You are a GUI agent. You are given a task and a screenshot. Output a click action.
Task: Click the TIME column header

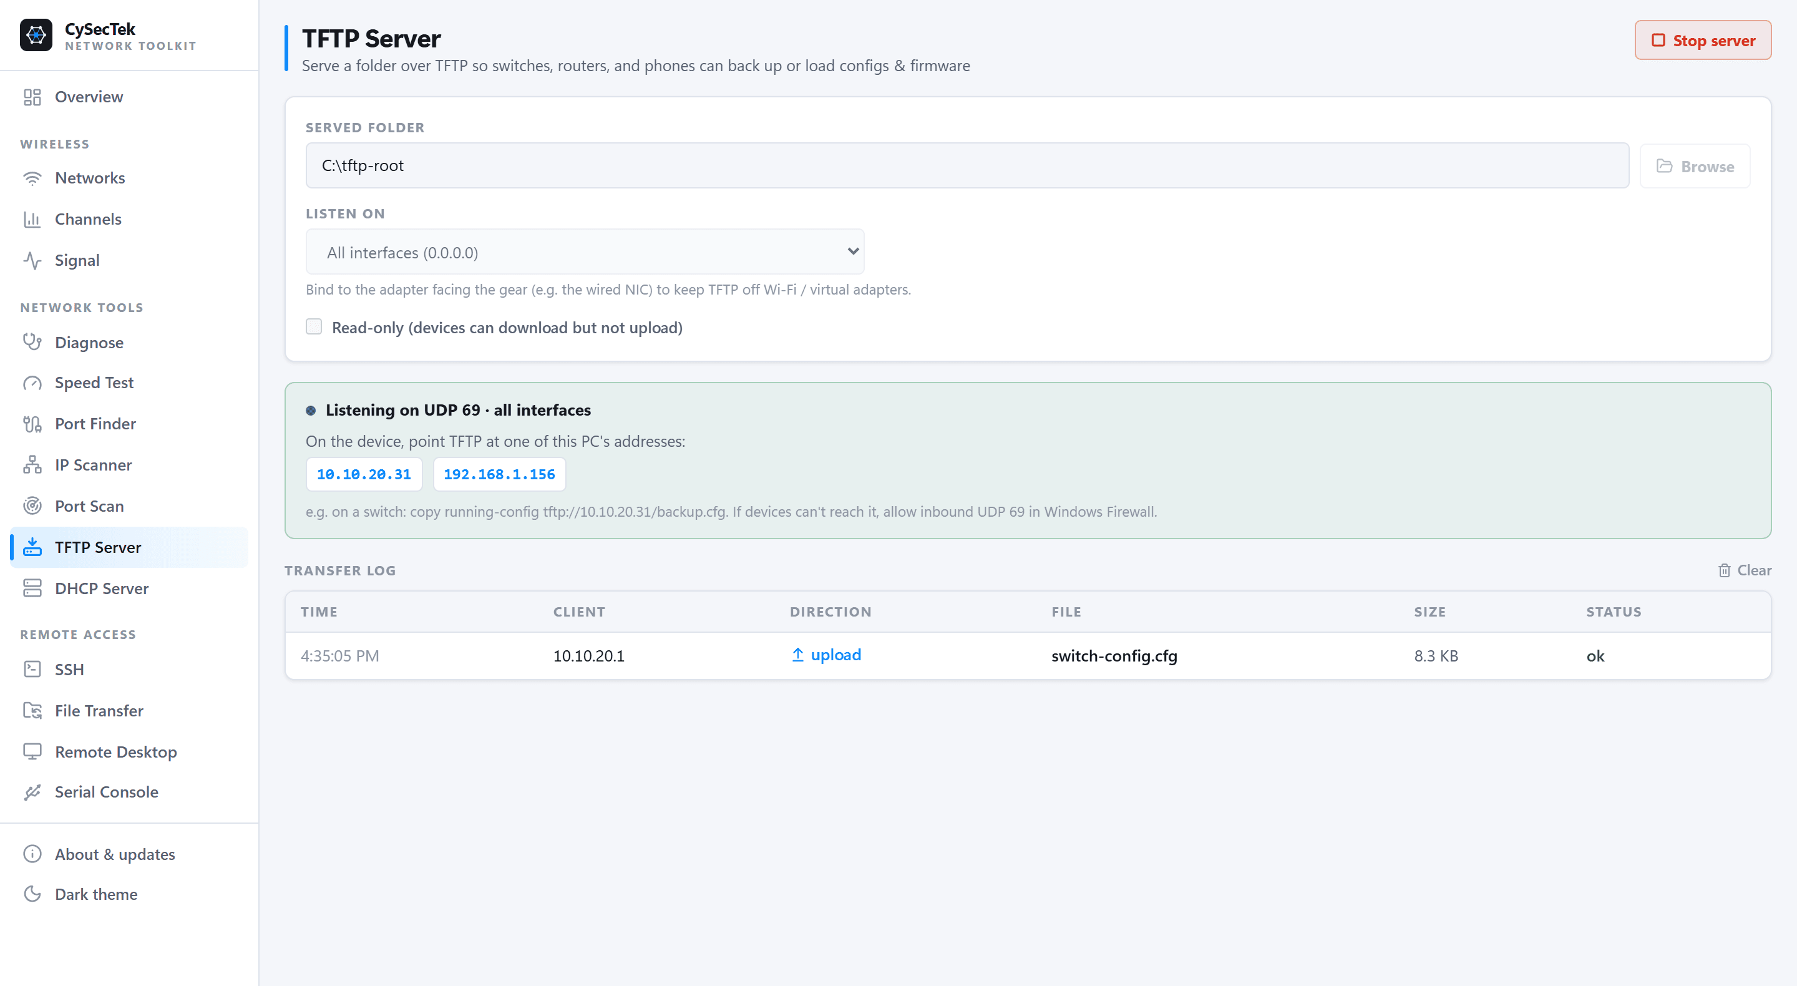click(x=319, y=612)
